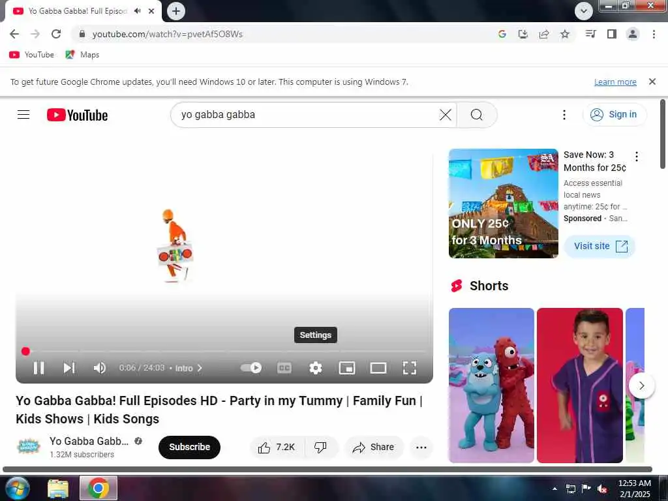Click the address bar URL
This screenshot has height=501, width=668.
(168, 34)
